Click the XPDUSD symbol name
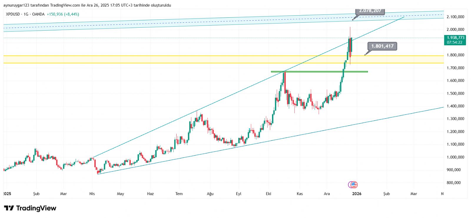 (x=13, y=14)
